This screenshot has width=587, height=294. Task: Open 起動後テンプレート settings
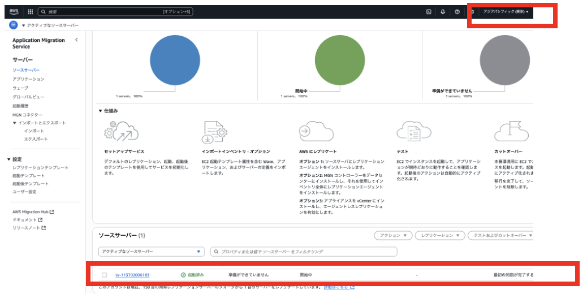(31, 184)
